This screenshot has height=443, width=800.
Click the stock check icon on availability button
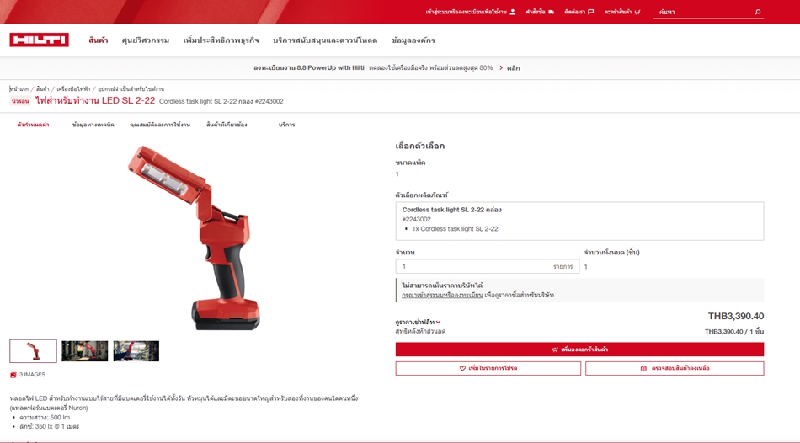(x=643, y=368)
